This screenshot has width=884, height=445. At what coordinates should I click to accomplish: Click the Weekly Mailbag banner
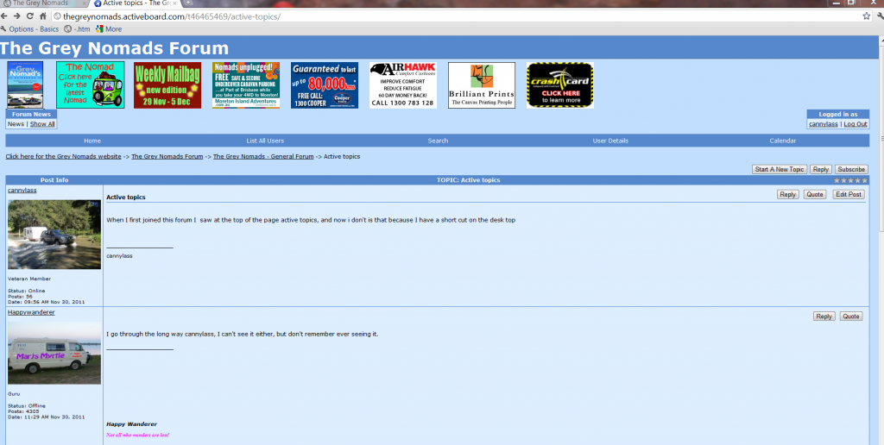coord(167,85)
